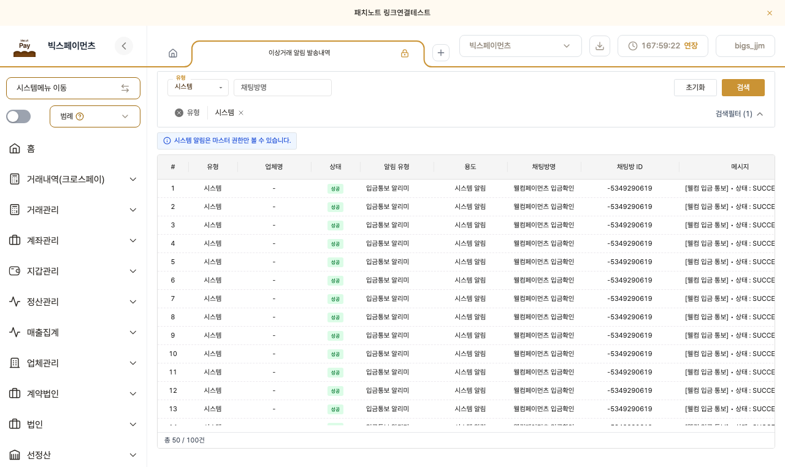This screenshot has width=785, height=467.
Task: Expand the 거래관리 menu chevron
Action: pos(133,210)
